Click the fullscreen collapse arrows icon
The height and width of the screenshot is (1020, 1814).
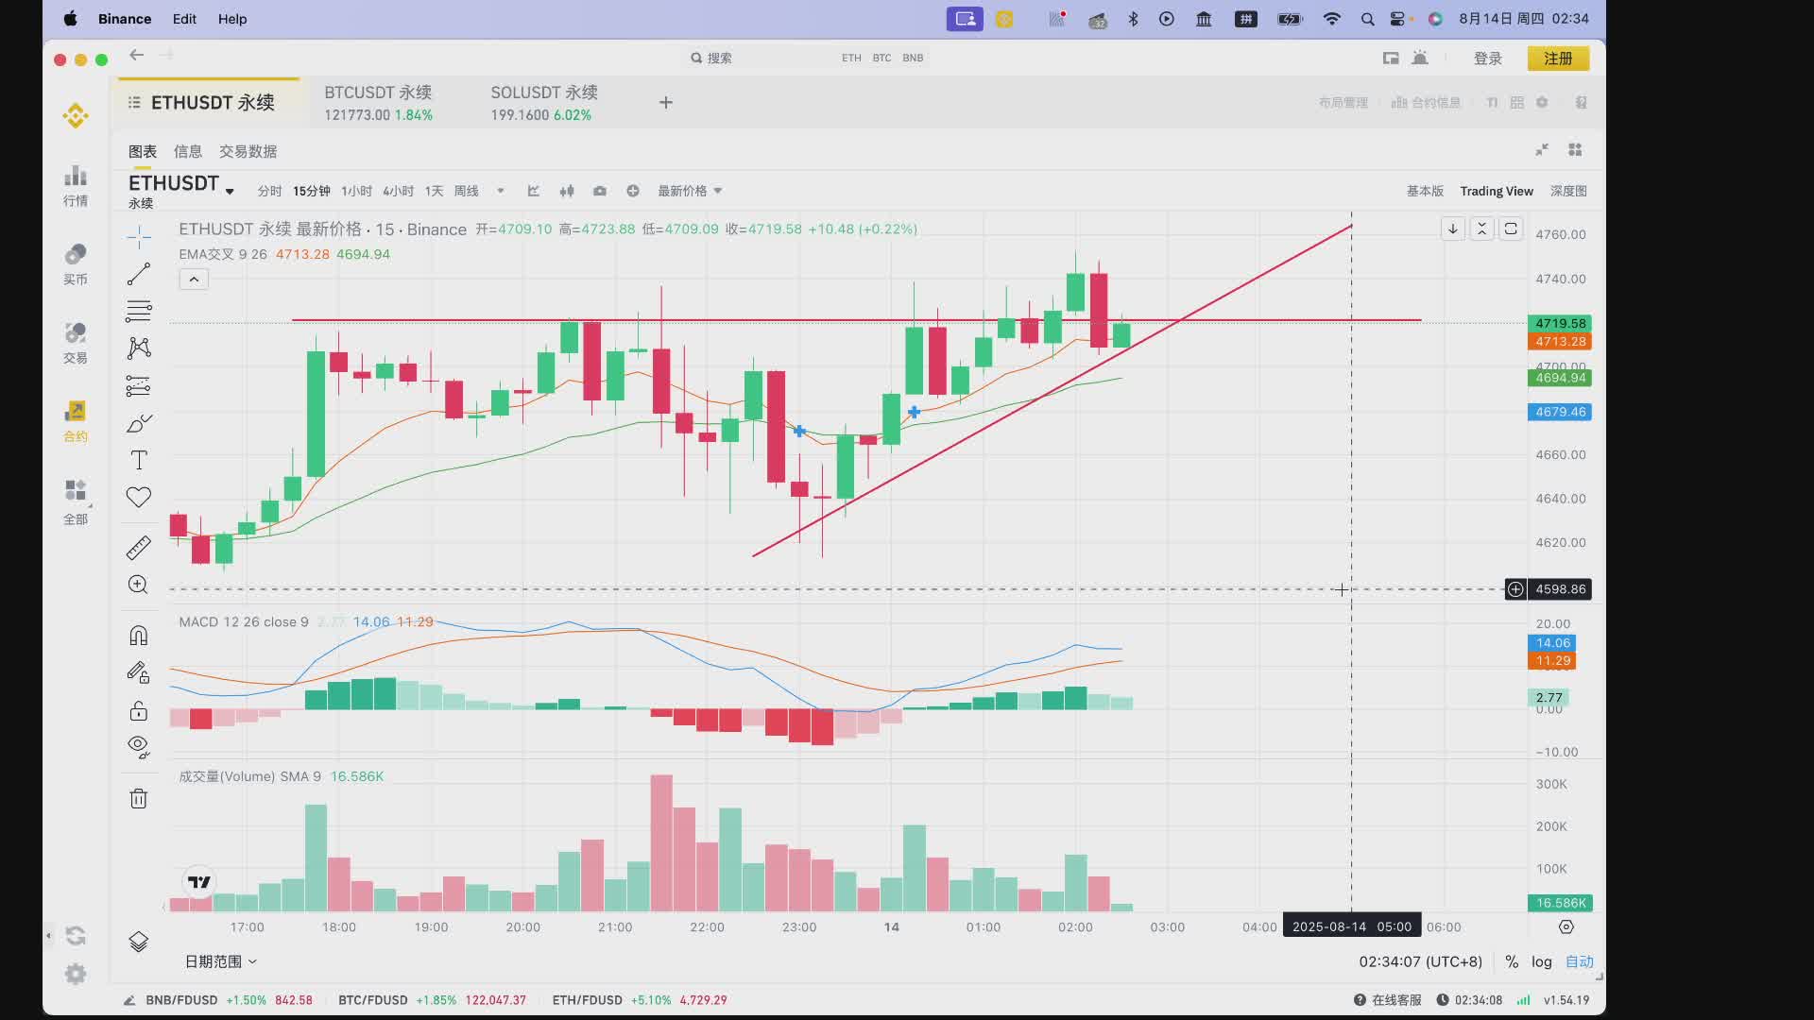1542,150
